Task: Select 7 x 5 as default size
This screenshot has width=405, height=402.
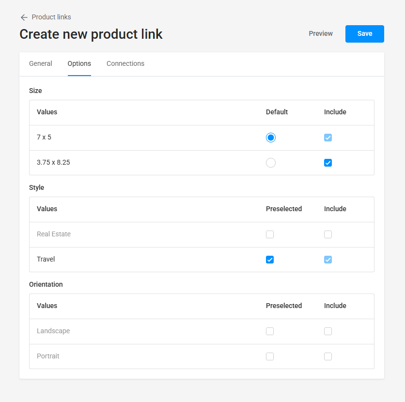Action: pos(270,137)
